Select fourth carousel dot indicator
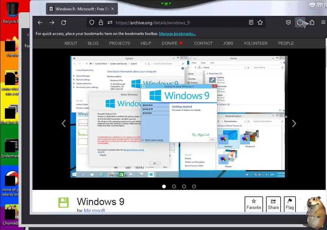The image size is (327, 230). (x=194, y=187)
